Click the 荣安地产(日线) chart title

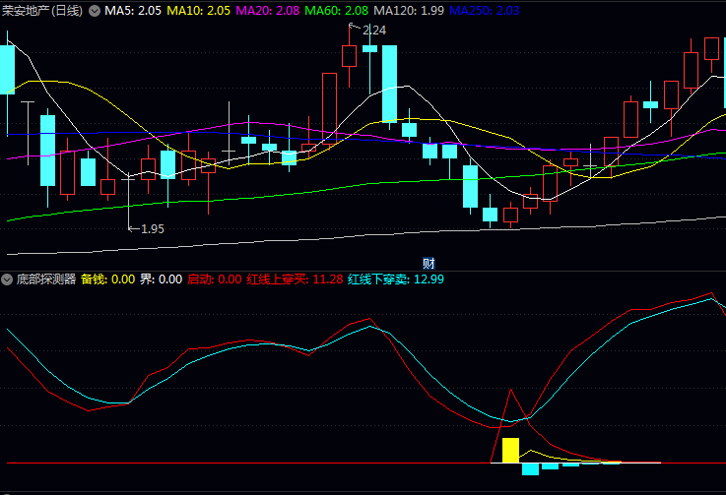click(x=43, y=11)
